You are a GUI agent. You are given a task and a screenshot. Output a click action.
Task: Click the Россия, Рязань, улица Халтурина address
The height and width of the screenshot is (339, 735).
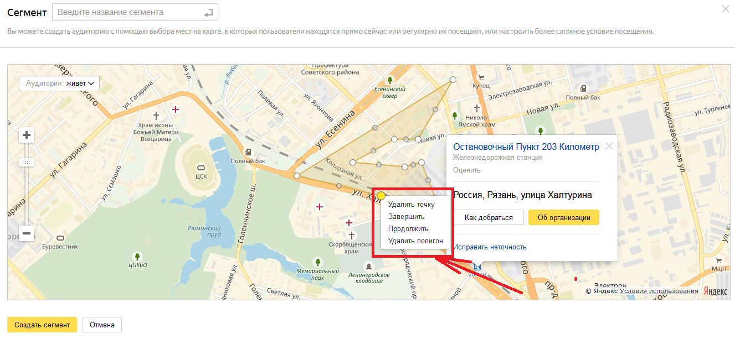point(522,195)
